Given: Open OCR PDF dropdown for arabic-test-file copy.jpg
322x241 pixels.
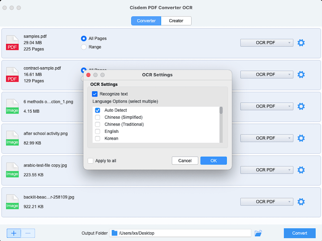Looking at the screenshot, I should click(267, 170).
